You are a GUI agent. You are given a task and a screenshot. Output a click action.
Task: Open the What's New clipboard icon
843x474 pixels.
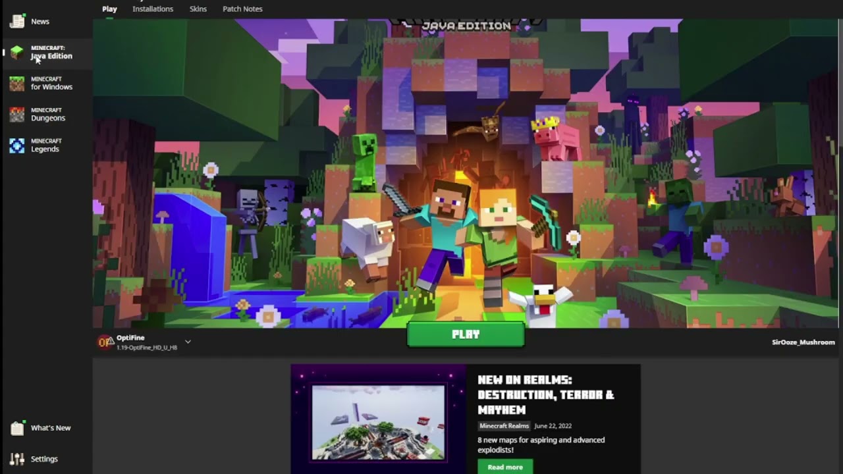17,428
